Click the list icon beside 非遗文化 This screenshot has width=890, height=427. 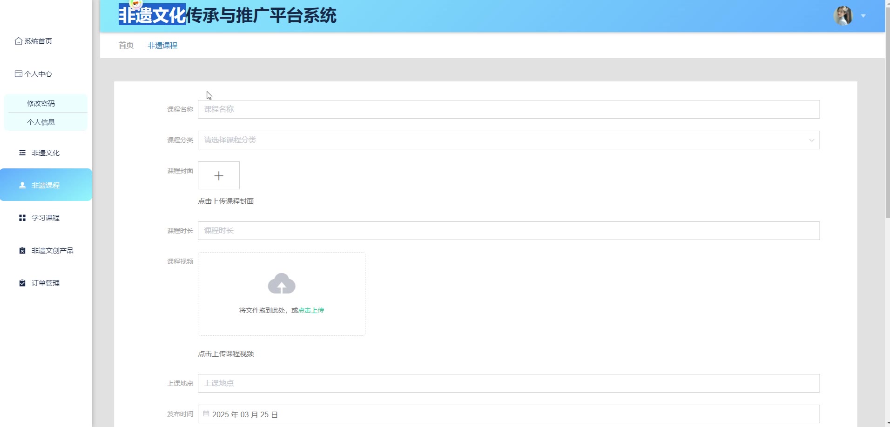tap(22, 153)
